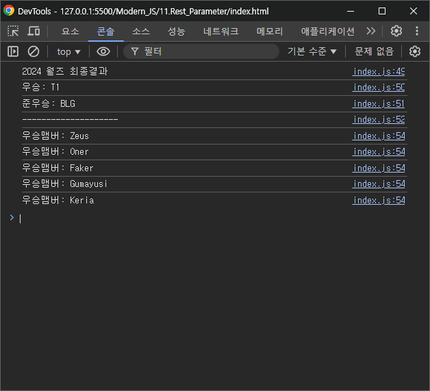The width and height of the screenshot is (430, 391).
Task: Show more tabs with the double-chevron
Action: pyautogui.click(x=370, y=31)
